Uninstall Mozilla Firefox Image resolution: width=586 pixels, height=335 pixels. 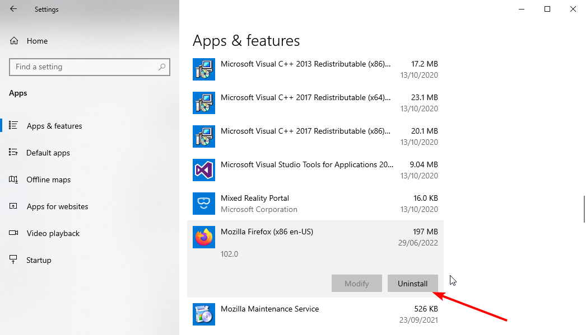(x=412, y=284)
